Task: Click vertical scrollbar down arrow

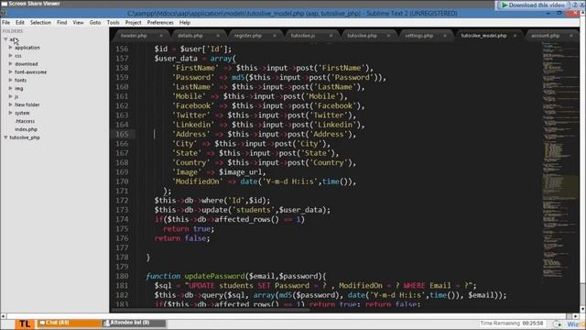Action: (x=582, y=310)
